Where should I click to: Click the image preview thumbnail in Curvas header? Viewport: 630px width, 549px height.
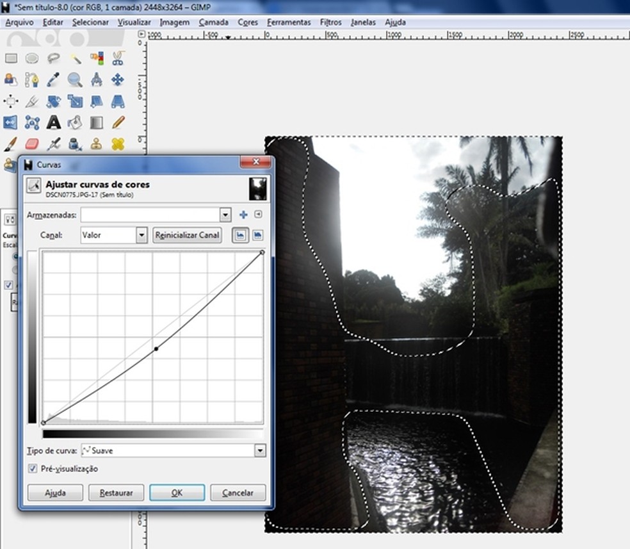click(x=257, y=189)
